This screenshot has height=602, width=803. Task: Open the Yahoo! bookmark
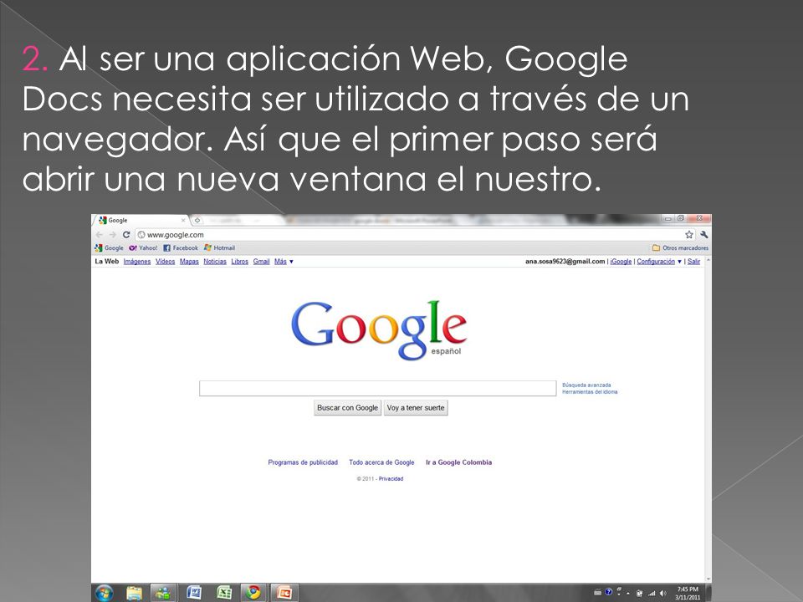click(x=143, y=247)
